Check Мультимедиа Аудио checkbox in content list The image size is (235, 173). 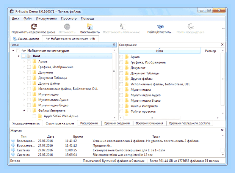(121, 95)
